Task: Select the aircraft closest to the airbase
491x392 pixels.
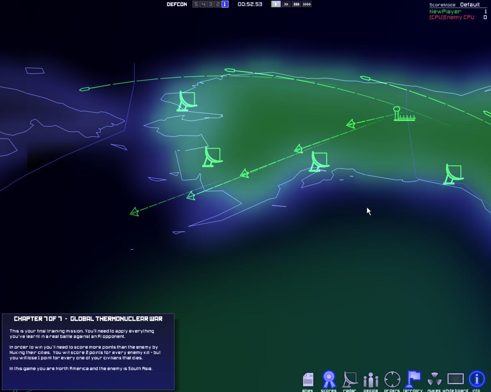Action: [x=351, y=124]
